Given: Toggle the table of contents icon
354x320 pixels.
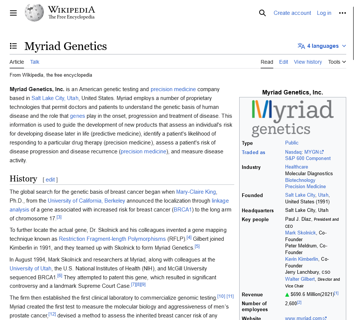Looking at the screenshot, I should [x=13, y=46].
